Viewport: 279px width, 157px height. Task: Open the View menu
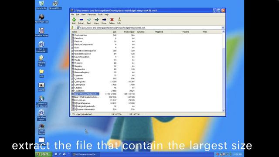83,14
